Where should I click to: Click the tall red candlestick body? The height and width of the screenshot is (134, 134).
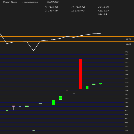[x=80, y=74]
